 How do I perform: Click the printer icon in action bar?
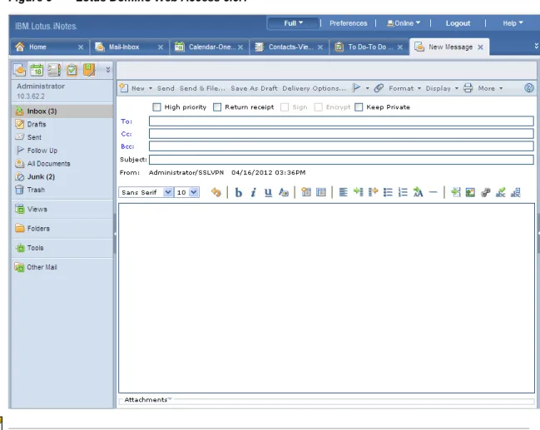coord(468,88)
